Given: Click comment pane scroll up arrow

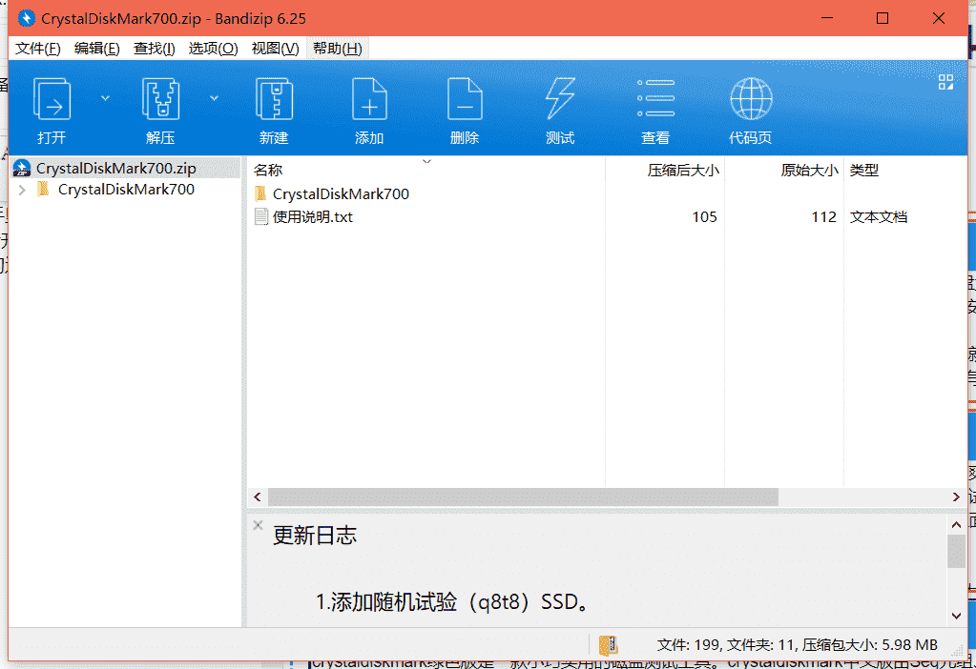Looking at the screenshot, I should point(956,525).
